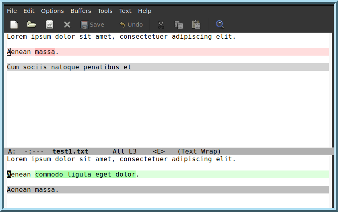Click the pink highlighted word "massa"
Viewport: 338px width, 212px height.
click(45, 52)
